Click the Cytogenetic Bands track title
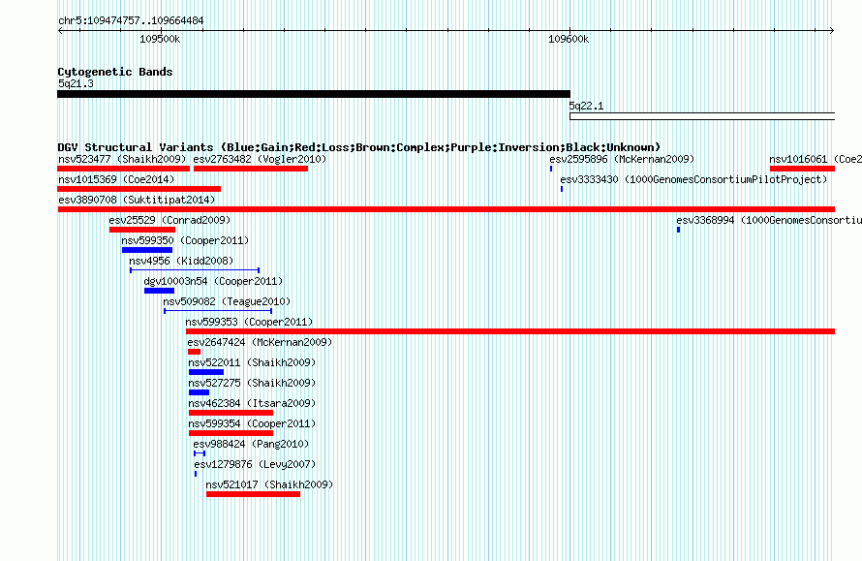This screenshot has width=862, height=561. click(115, 72)
